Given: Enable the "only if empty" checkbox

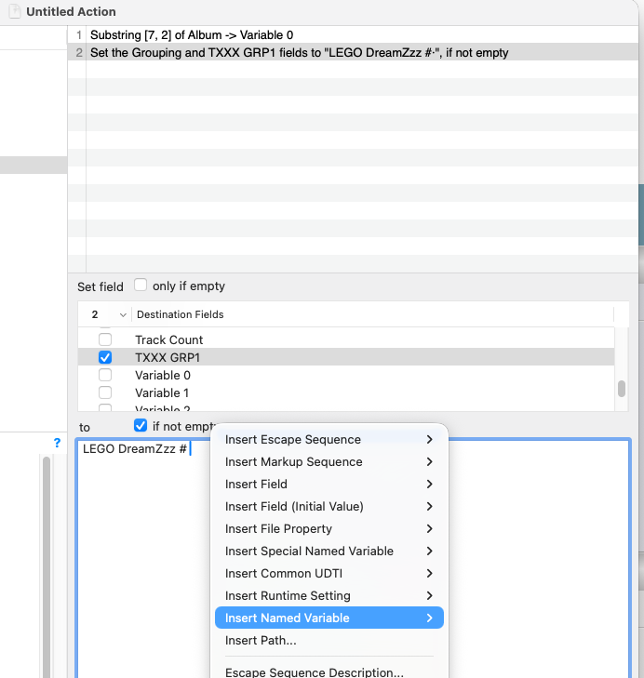Looking at the screenshot, I should click(141, 286).
